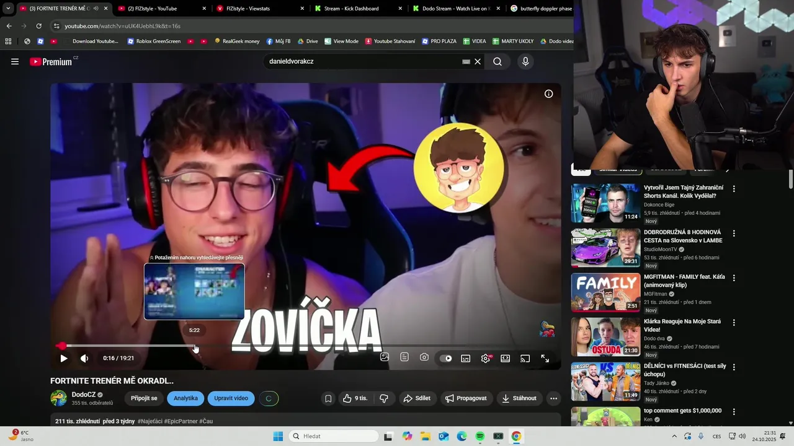Switch to the FIZIstyle - YouTube tab
The image size is (794, 446).
click(x=161, y=9)
